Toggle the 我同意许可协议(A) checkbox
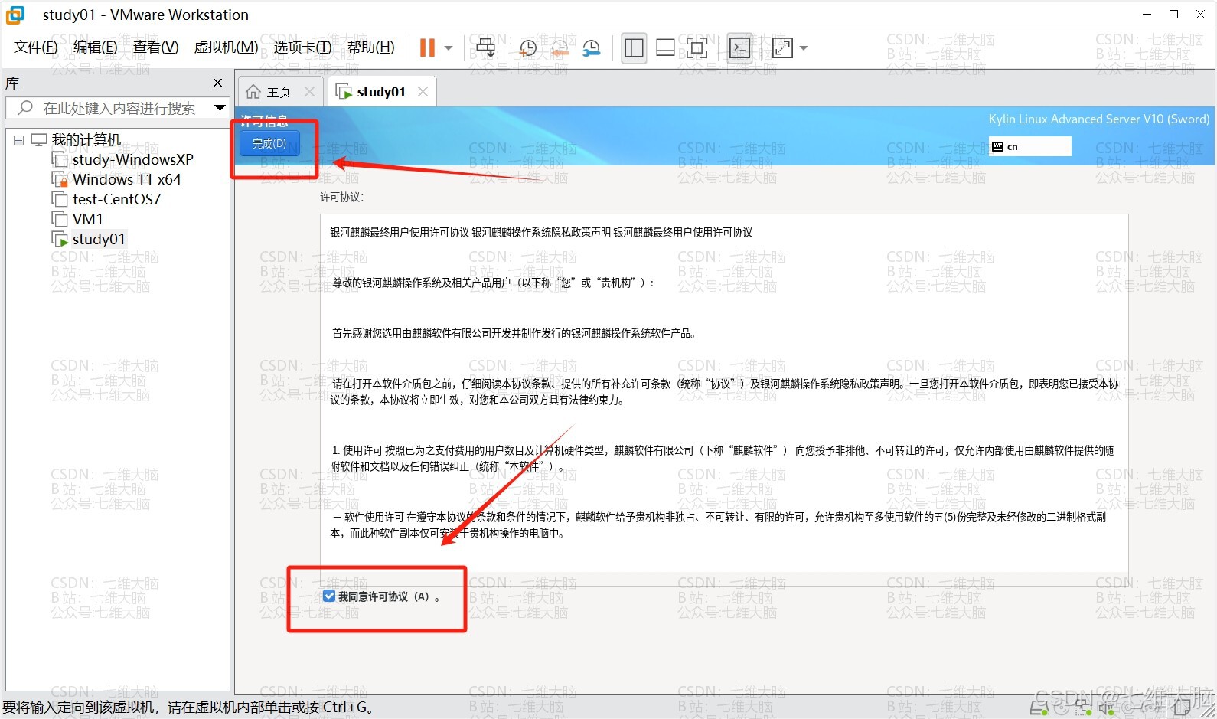The image size is (1217, 719). 329,596
